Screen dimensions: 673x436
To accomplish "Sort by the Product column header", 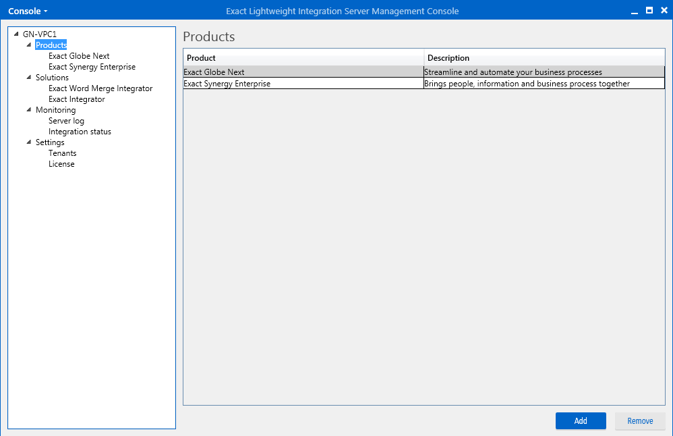I will [303, 57].
